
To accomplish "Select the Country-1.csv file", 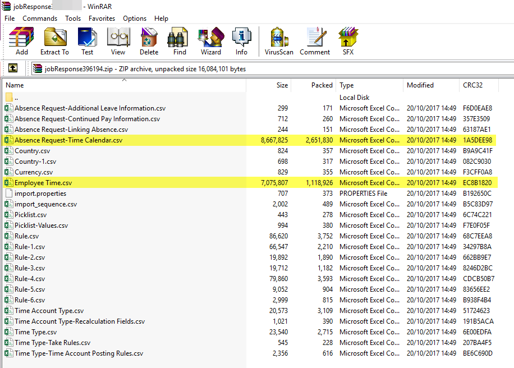I will 35,162.
